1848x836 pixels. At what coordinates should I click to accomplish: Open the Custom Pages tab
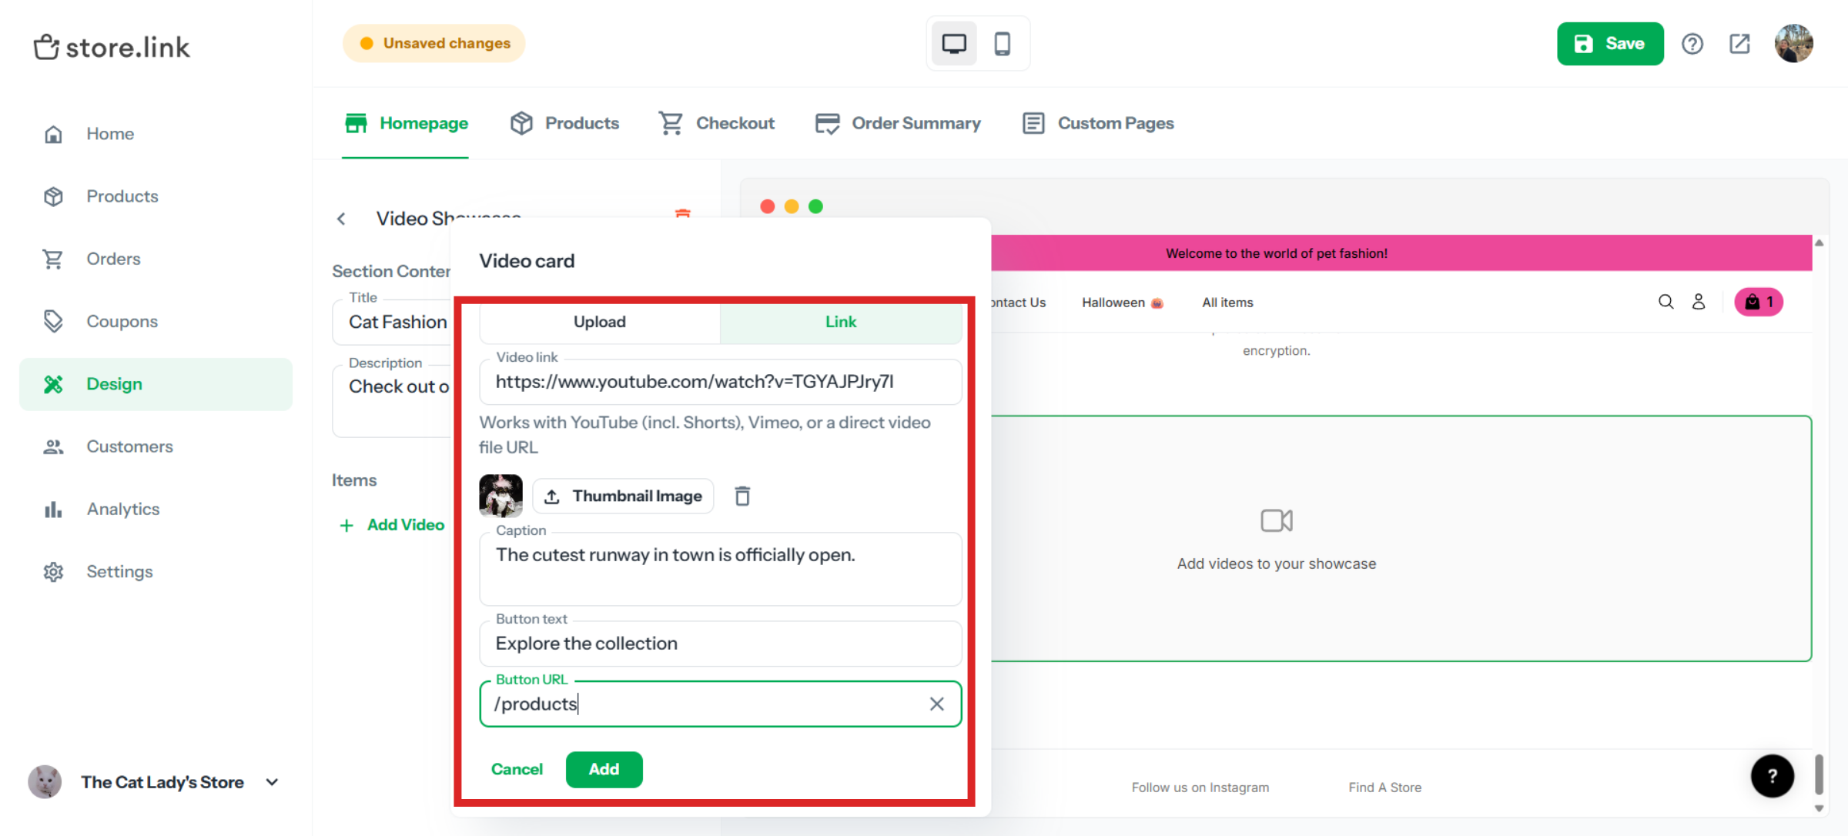pyautogui.click(x=1098, y=123)
